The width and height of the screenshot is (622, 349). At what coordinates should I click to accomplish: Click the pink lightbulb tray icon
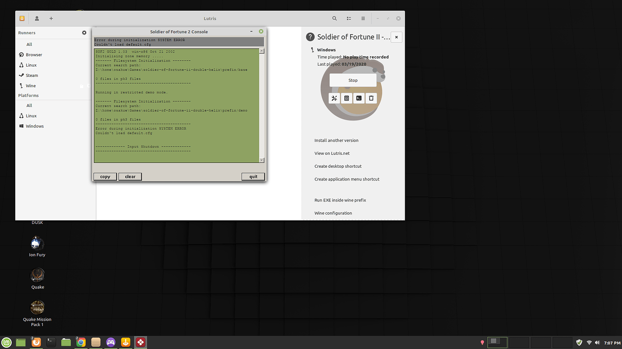[482, 343]
